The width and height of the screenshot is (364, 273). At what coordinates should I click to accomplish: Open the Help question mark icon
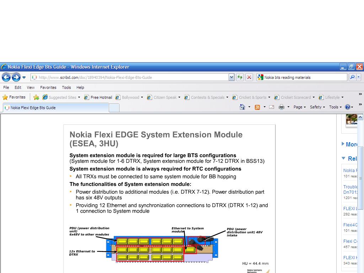click(x=347, y=107)
